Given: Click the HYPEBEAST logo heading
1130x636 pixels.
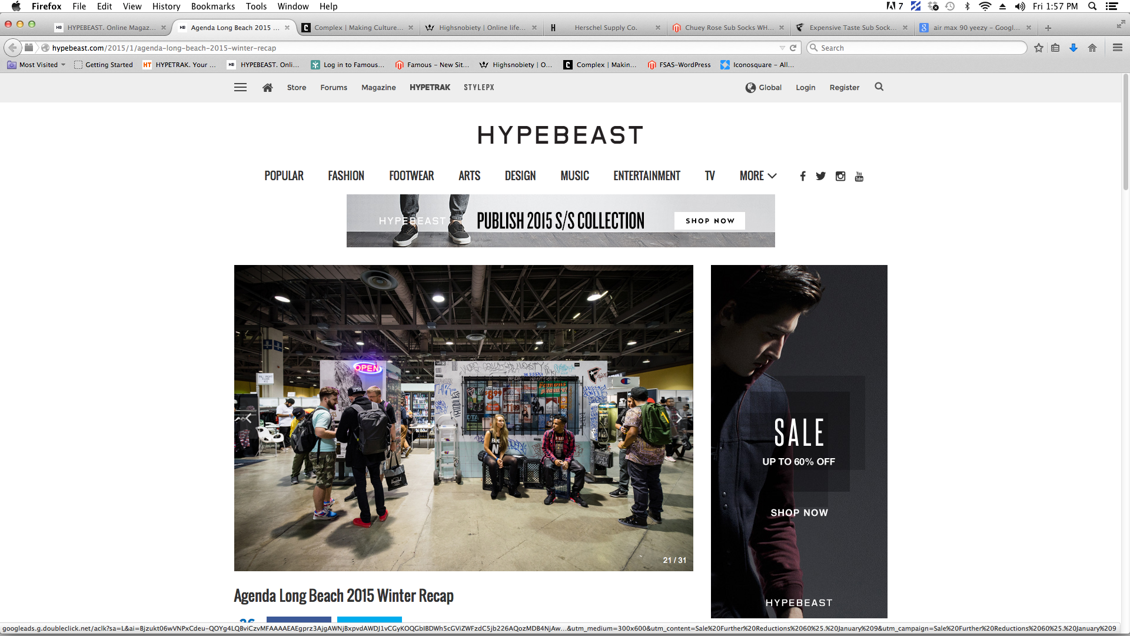Looking at the screenshot, I should (x=560, y=135).
